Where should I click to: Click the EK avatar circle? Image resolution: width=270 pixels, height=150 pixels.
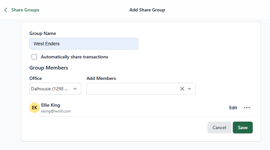point(35,108)
